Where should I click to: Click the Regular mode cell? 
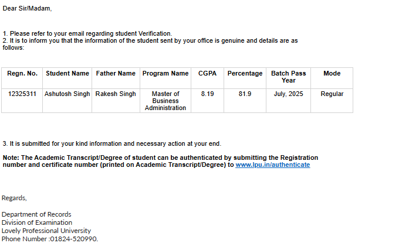[x=332, y=94]
